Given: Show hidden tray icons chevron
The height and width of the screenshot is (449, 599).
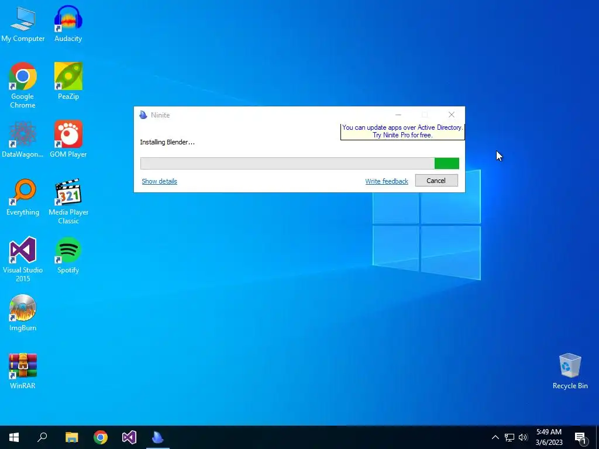Looking at the screenshot, I should pos(495,437).
